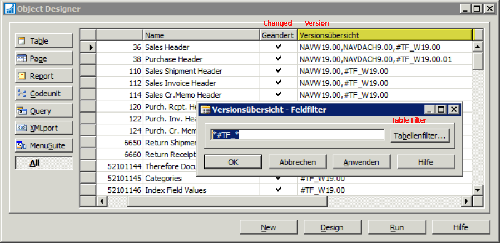This screenshot has width=501, height=244.
Task: Toggle Geändert checkmark for Purchase Header
Action: (279, 59)
